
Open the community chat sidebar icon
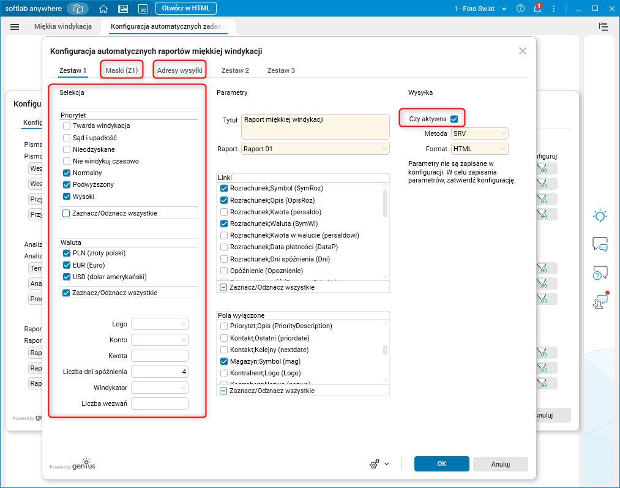tap(600, 301)
